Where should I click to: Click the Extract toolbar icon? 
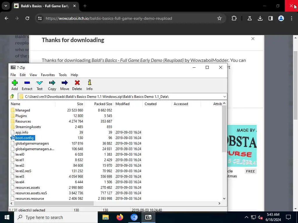[27, 85]
